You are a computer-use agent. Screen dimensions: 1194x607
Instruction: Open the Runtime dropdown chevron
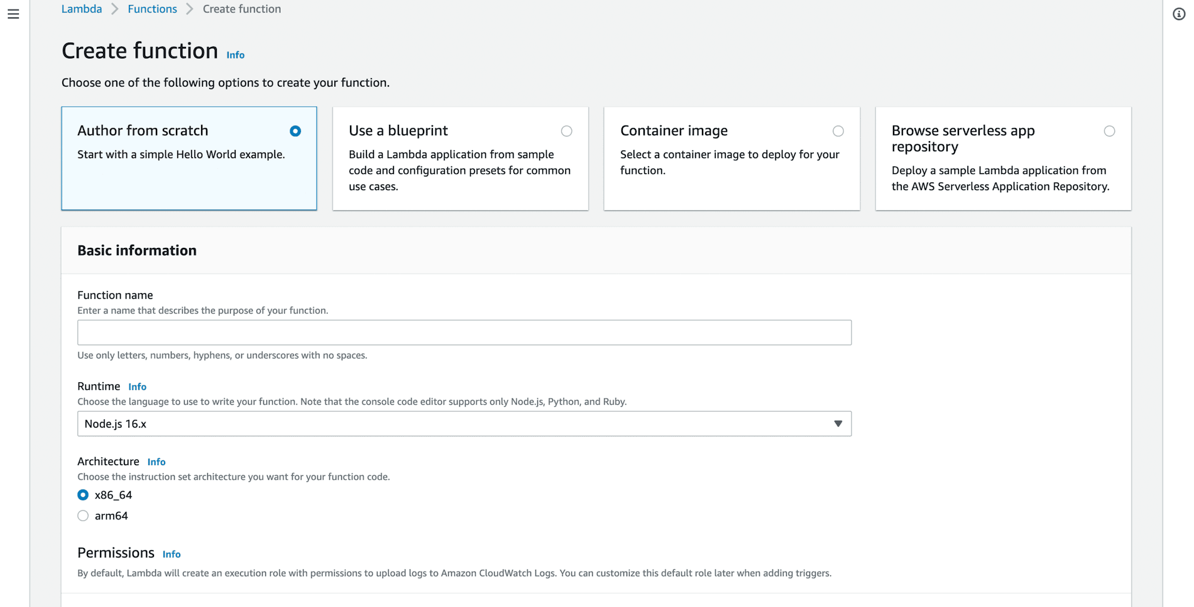[838, 424]
